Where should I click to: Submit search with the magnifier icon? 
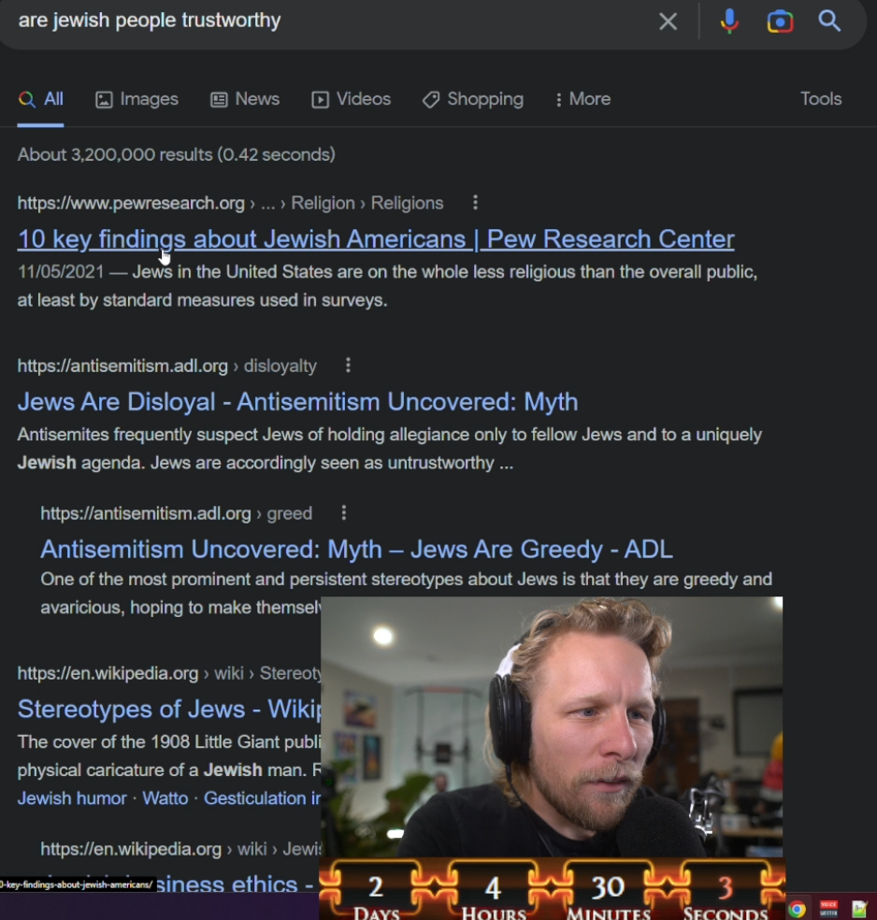click(829, 21)
